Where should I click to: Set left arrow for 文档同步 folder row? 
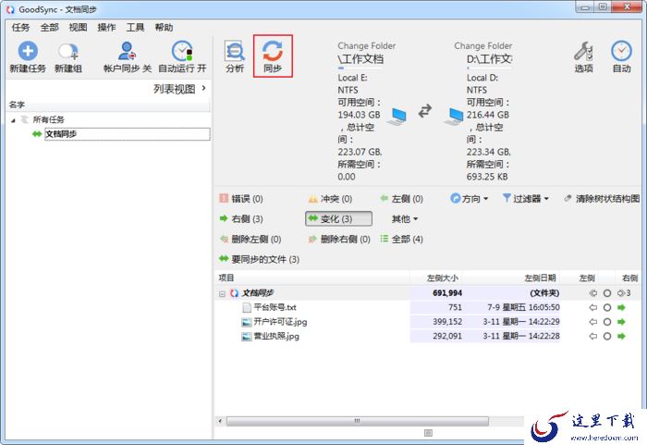click(x=593, y=293)
